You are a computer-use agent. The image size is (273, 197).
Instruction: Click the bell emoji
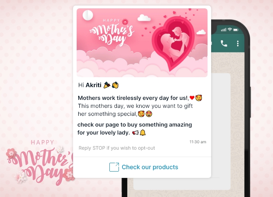tap(143, 133)
